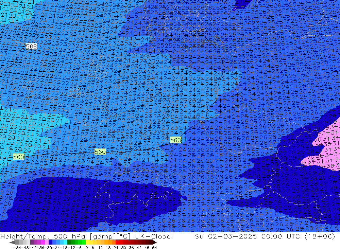Select the dark green legend swatch above -12
The height and width of the screenshot is (249, 340).
(69, 242)
